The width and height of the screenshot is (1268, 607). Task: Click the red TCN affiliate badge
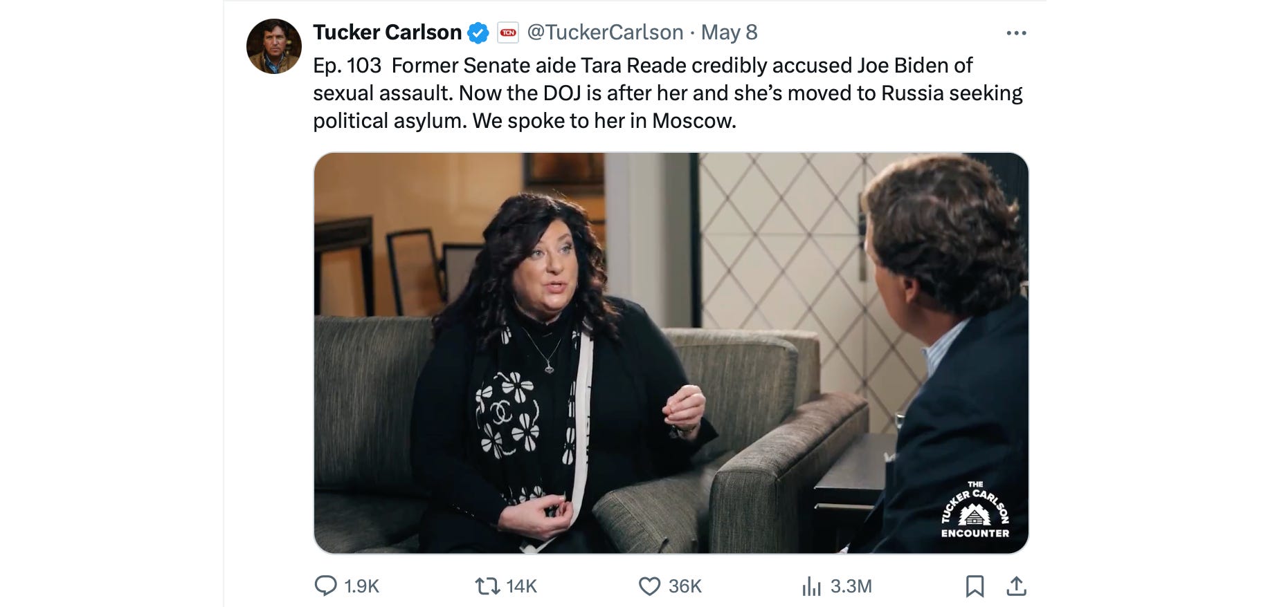[508, 32]
